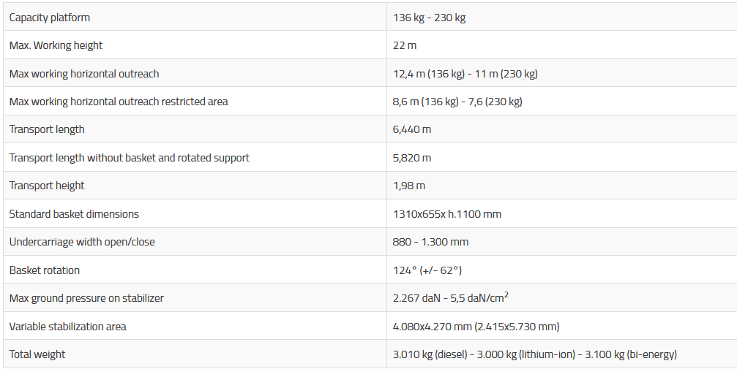The width and height of the screenshot is (737, 369).
Task: Click the "Transport length" row label
Action: tap(47, 129)
